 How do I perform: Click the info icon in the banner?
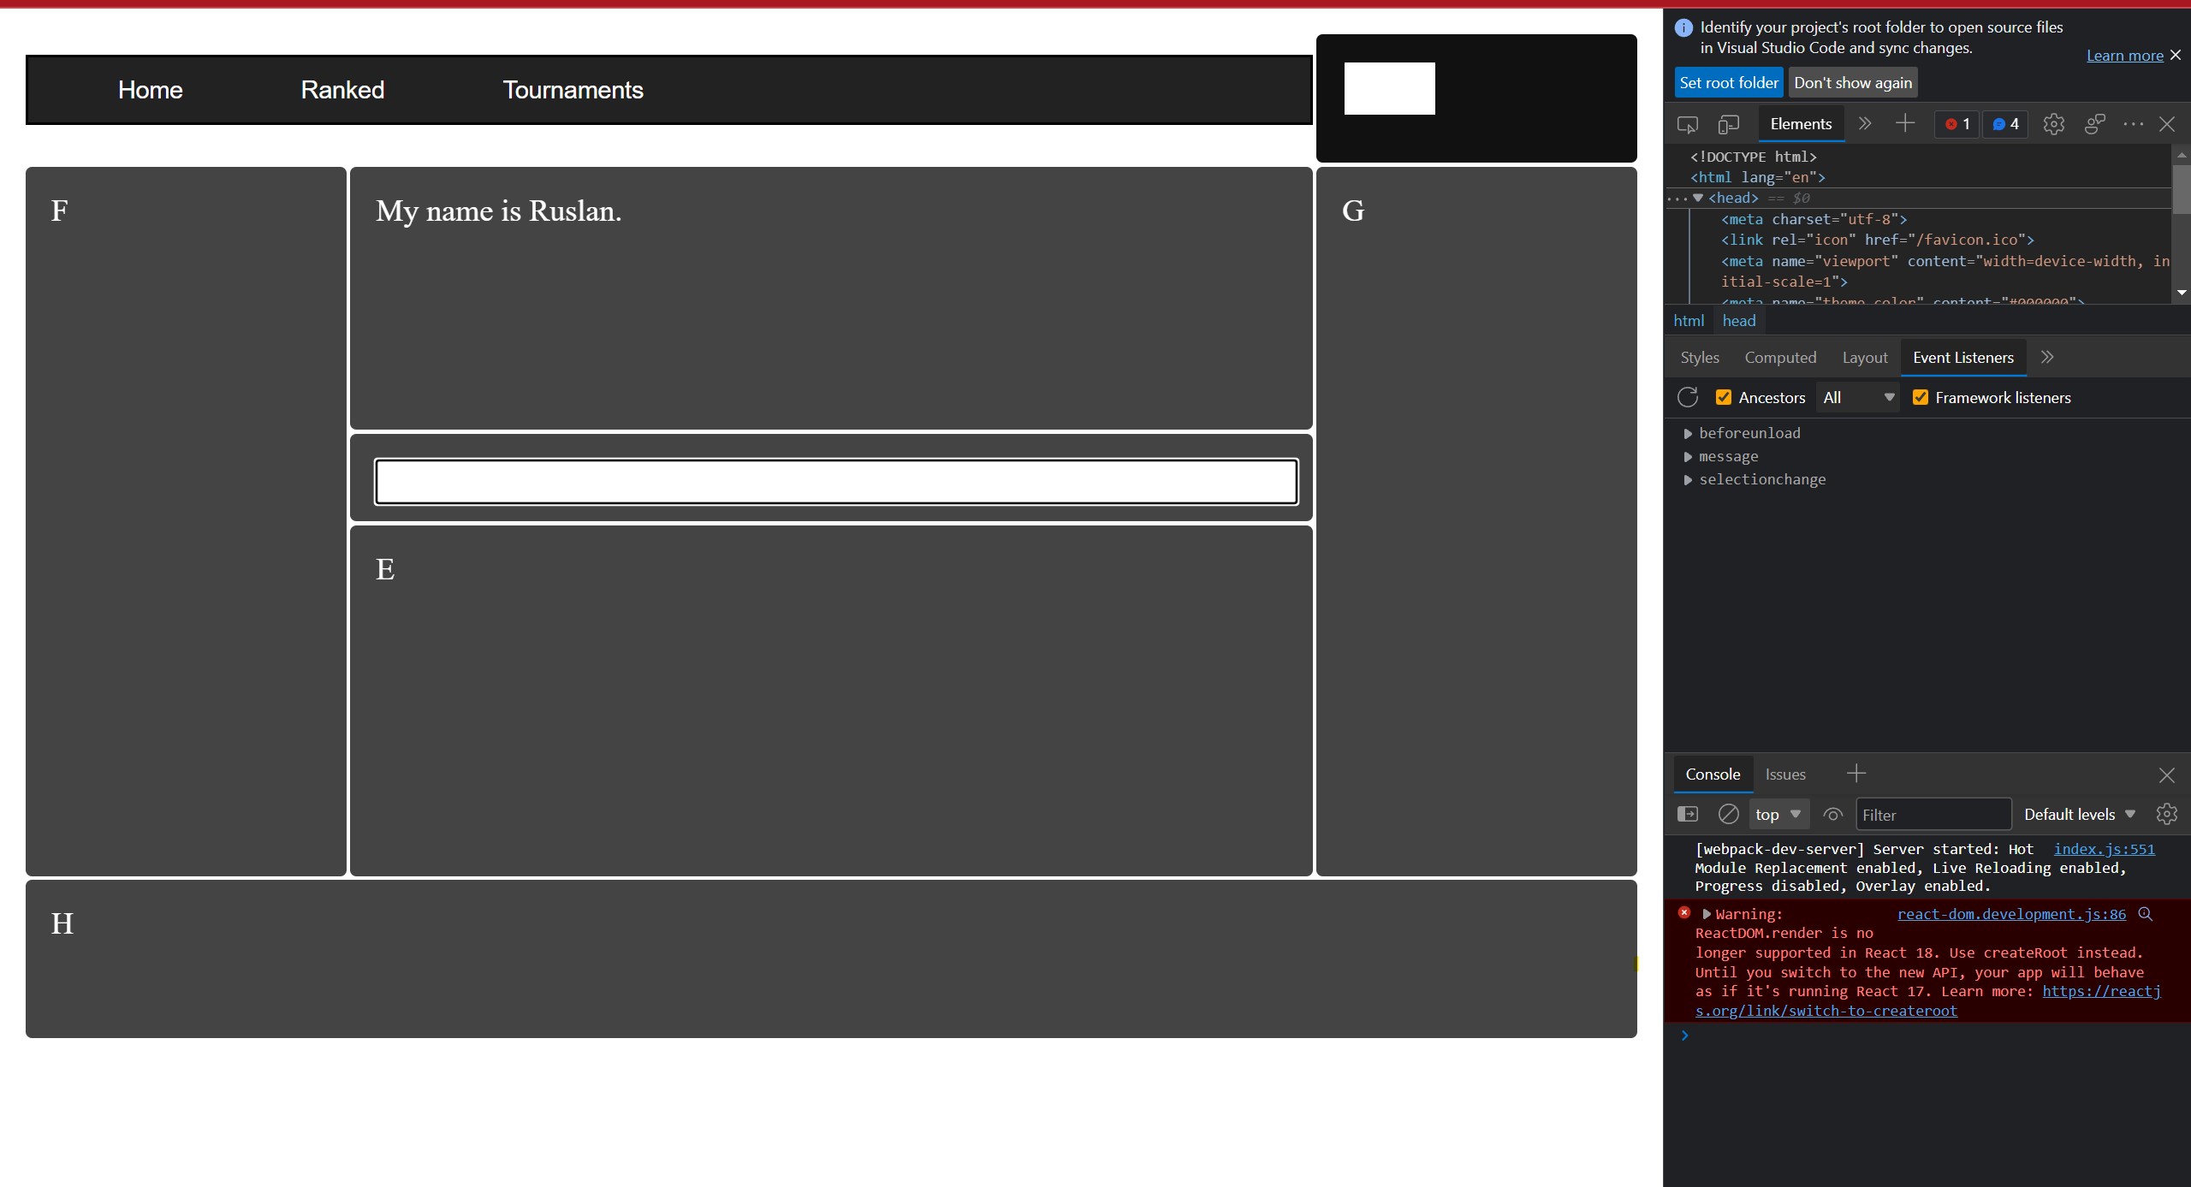pos(1683,27)
